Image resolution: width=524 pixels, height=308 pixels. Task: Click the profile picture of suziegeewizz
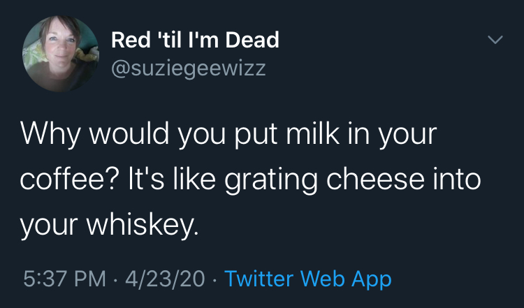point(61,54)
